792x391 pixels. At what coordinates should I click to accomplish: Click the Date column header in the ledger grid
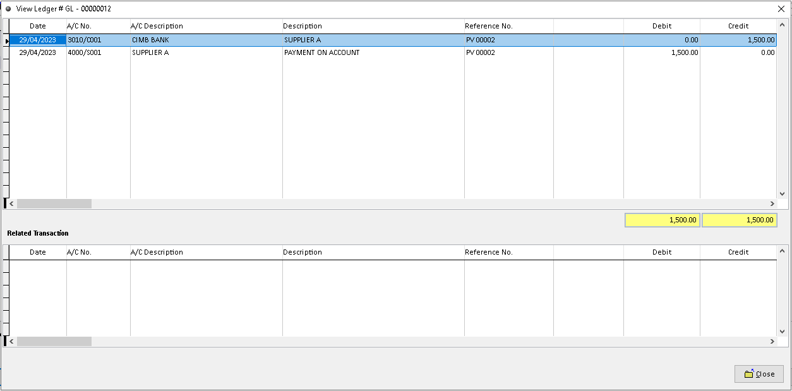coord(38,26)
